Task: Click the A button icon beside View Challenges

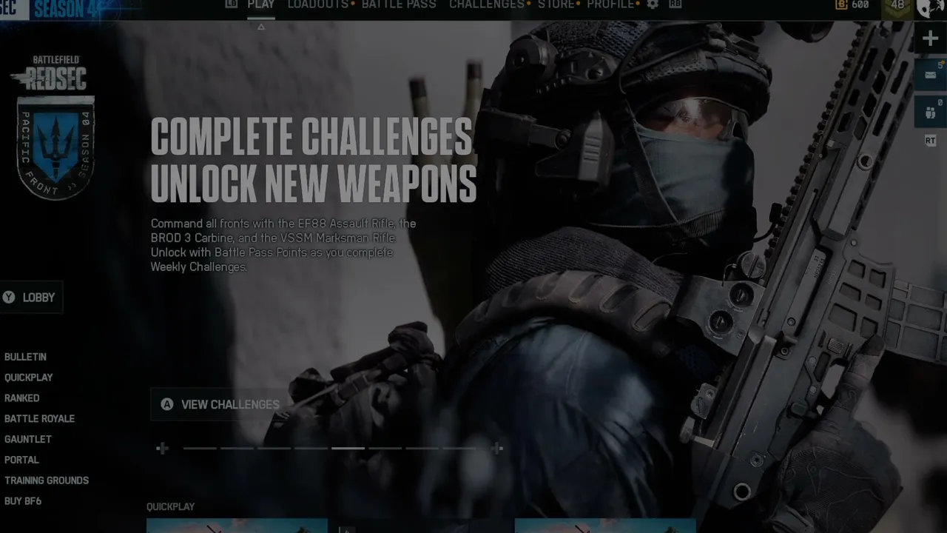Action: tap(167, 404)
